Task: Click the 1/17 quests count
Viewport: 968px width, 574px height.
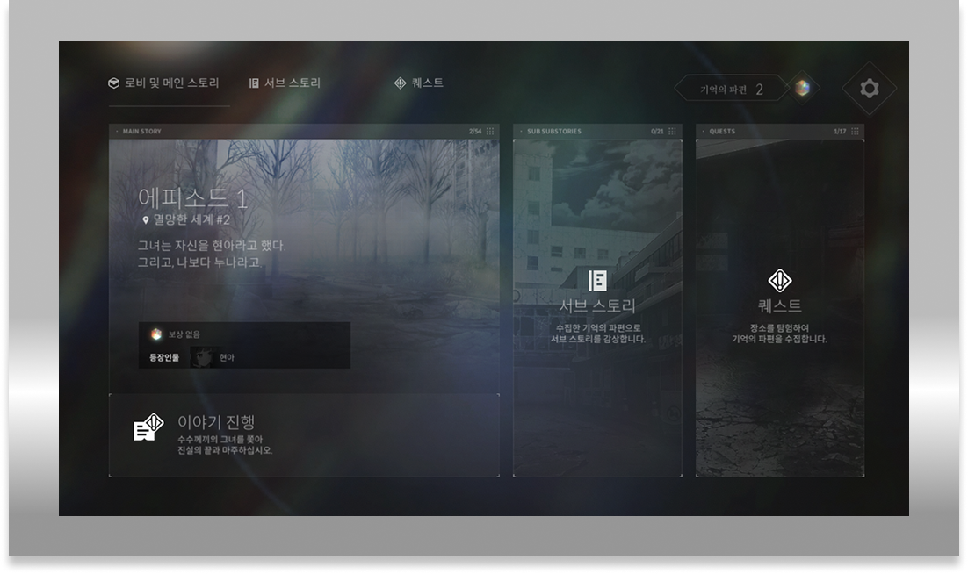Action: 840,132
